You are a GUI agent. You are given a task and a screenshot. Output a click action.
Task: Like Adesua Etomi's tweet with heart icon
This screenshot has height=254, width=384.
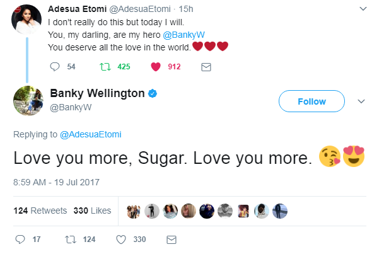(x=154, y=67)
